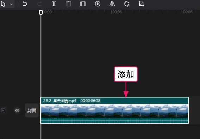
Task: Delete the selected clip with trash icon
Action: pos(69,4)
